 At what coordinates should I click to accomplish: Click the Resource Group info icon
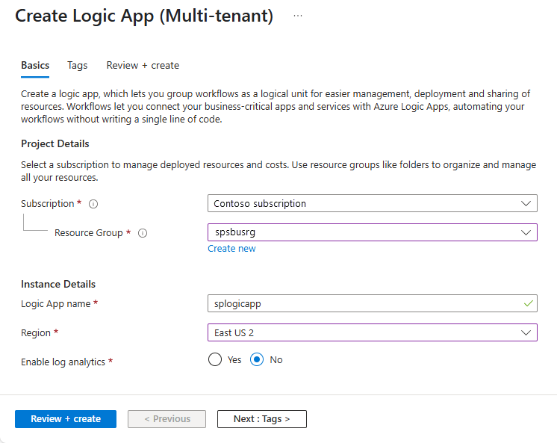(143, 233)
